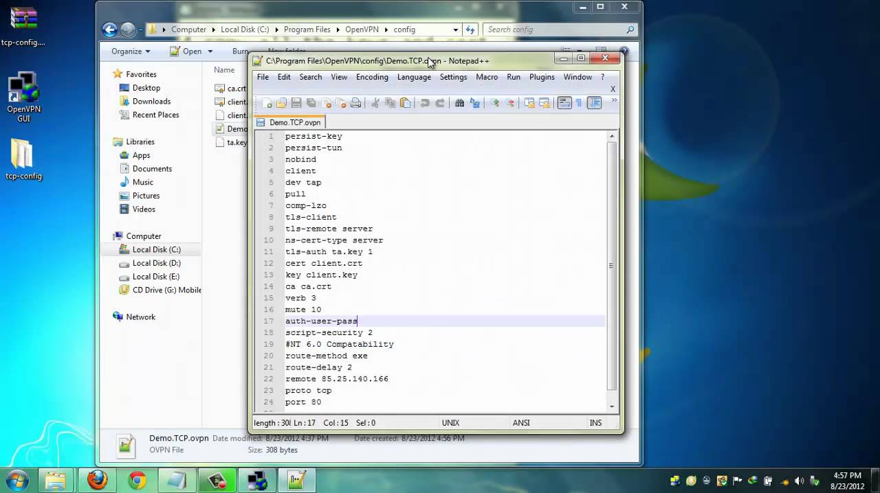
Task: Click the Close document toolbar icon
Action: click(x=327, y=103)
